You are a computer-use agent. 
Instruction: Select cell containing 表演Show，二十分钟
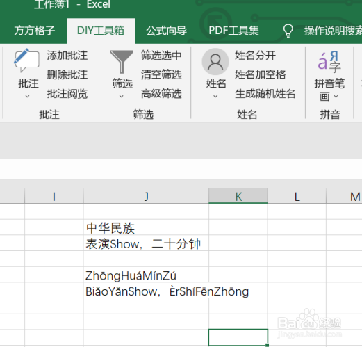(146, 243)
